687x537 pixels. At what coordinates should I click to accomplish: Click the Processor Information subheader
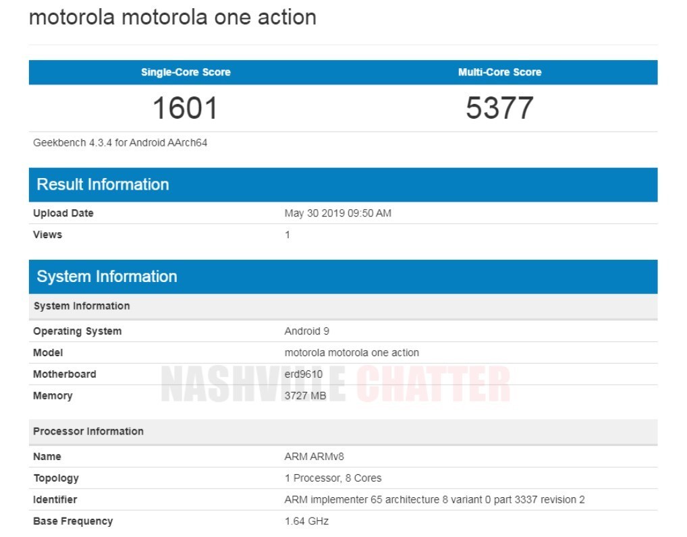(88, 432)
